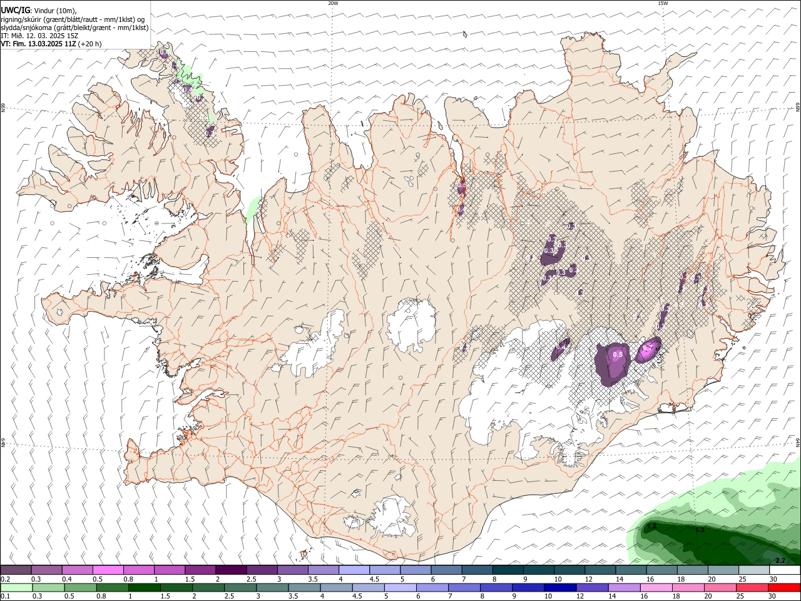Click upper legend row swatch labeled 0.5
801x601 pixels.
(x=108, y=570)
